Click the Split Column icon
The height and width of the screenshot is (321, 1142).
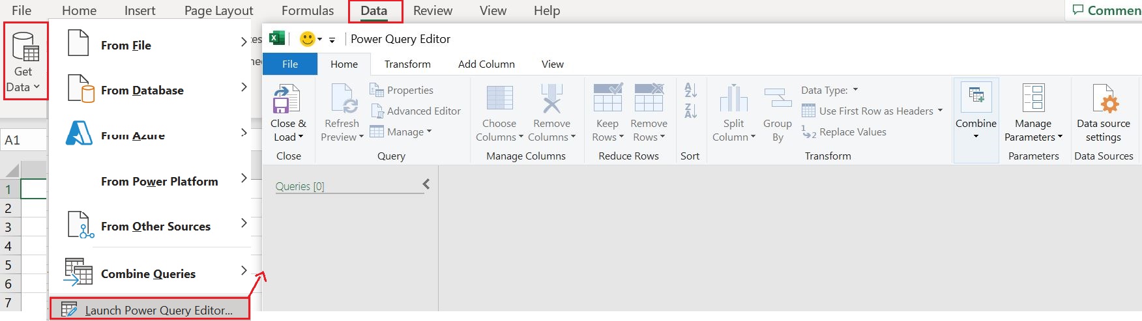733,98
